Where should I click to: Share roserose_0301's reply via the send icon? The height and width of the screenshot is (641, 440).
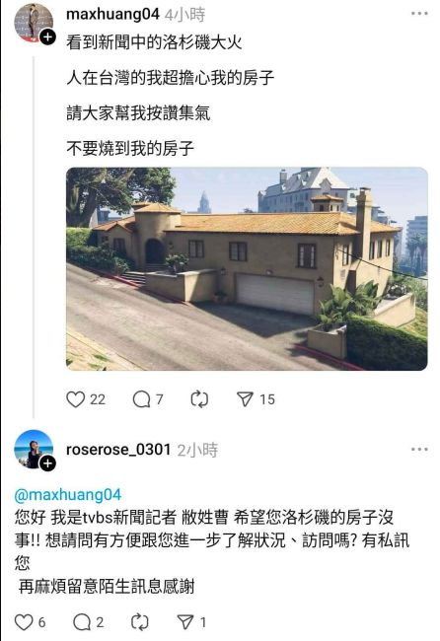[x=185, y=622]
